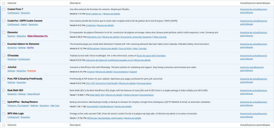Click Obtén l'Elementor Pro link
The height and width of the screenshot is (128, 274).
pyautogui.click(x=37, y=36)
